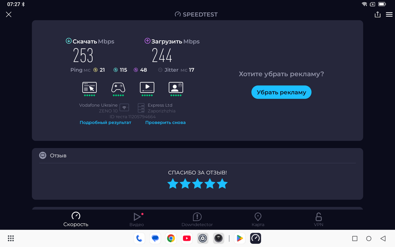This screenshot has width=395, height=247.
Task: Tap the upload speed value 244
Action: click(x=162, y=55)
